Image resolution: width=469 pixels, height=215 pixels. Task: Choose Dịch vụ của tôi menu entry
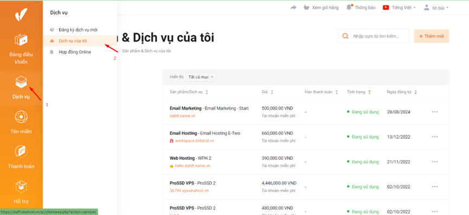(x=73, y=41)
